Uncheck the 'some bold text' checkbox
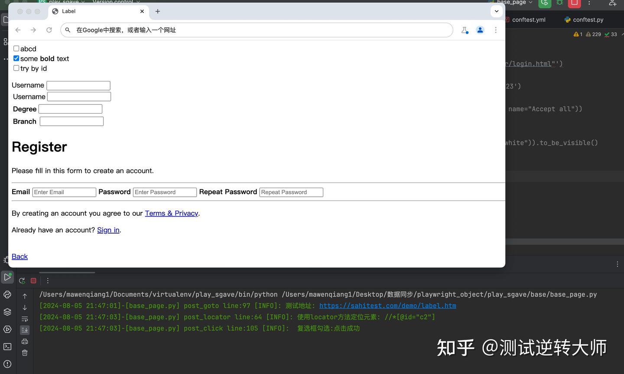 (x=16, y=58)
